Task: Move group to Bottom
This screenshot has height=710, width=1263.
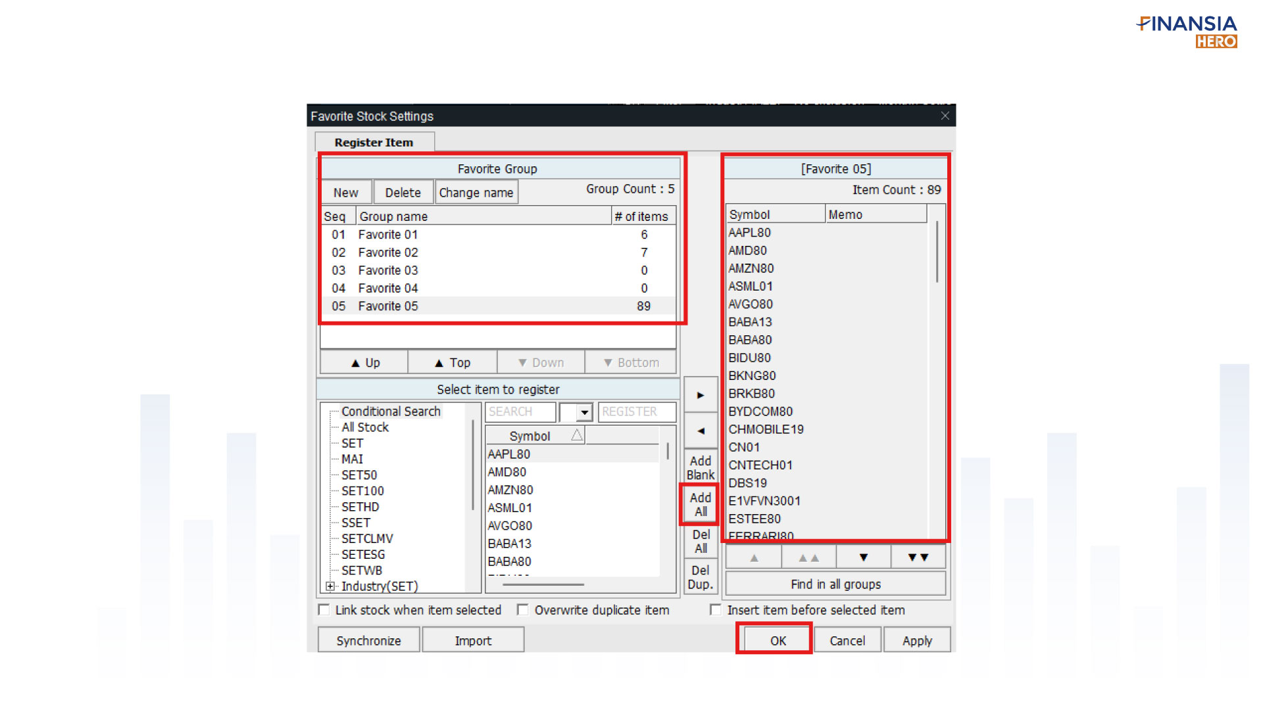Action: 631,362
